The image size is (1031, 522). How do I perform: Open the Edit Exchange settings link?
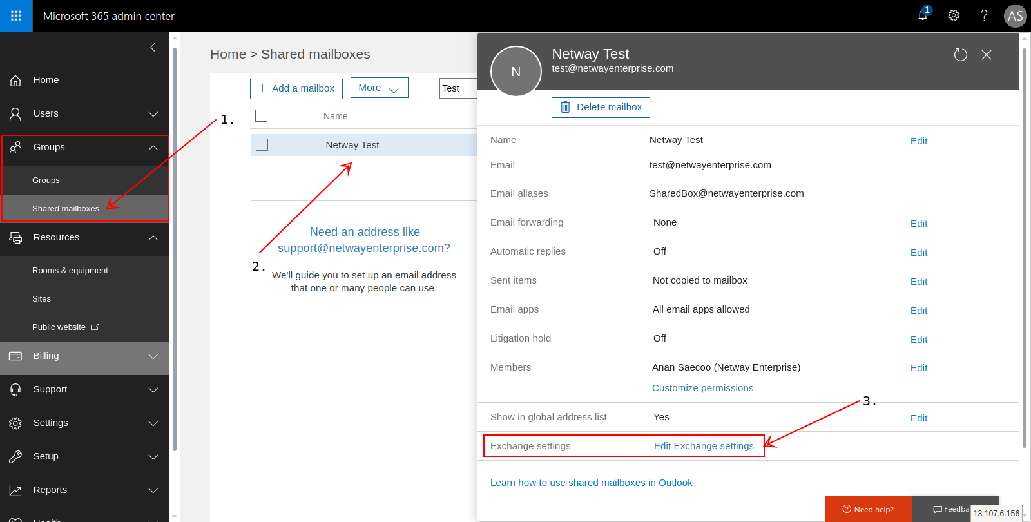[704, 446]
